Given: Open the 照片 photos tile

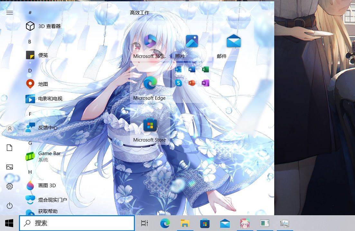Looking at the screenshot, I should pyautogui.click(x=192, y=41).
